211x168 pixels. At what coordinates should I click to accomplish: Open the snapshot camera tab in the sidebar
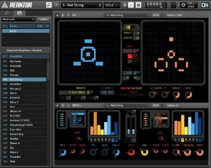click(x=19, y=13)
